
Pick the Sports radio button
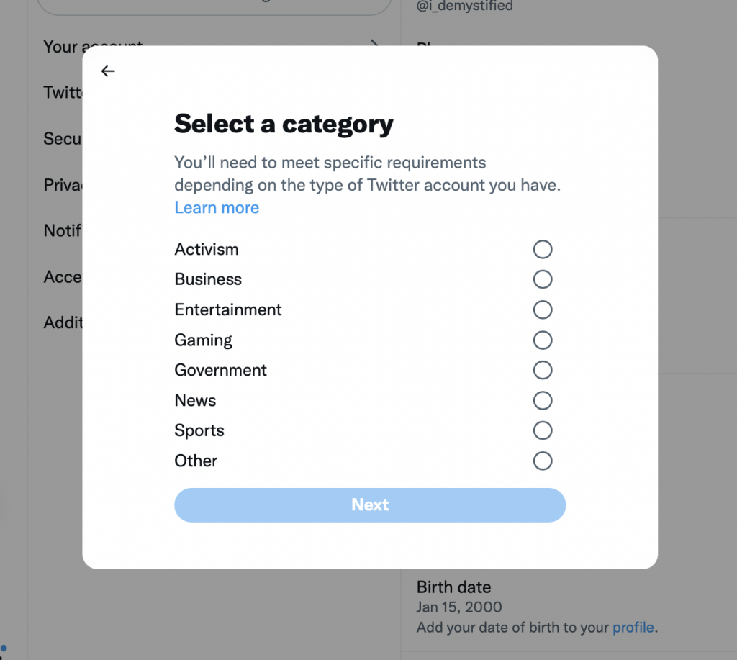pyautogui.click(x=543, y=431)
